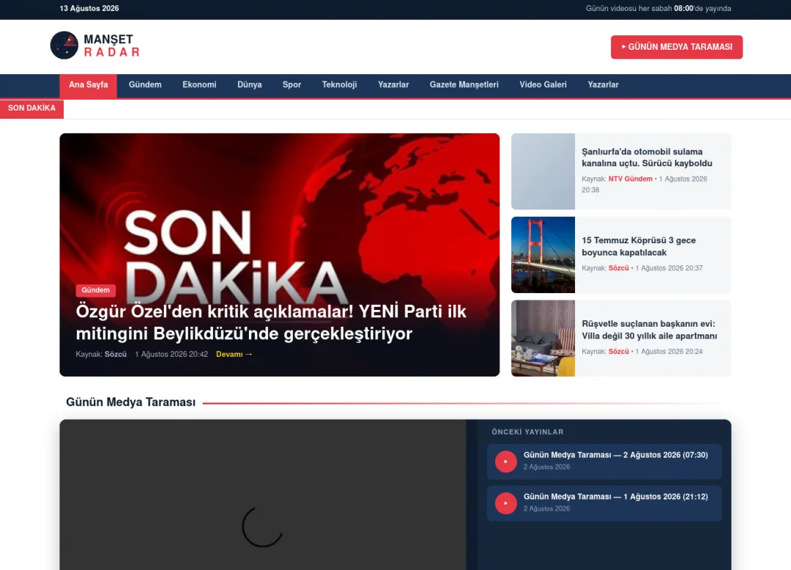This screenshot has width=791, height=570.
Task: Click the Manşet Radar logo icon
Action: (x=64, y=45)
